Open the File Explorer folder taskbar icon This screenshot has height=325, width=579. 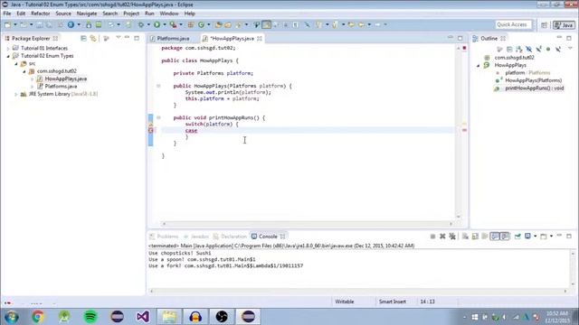click(x=169, y=317)
